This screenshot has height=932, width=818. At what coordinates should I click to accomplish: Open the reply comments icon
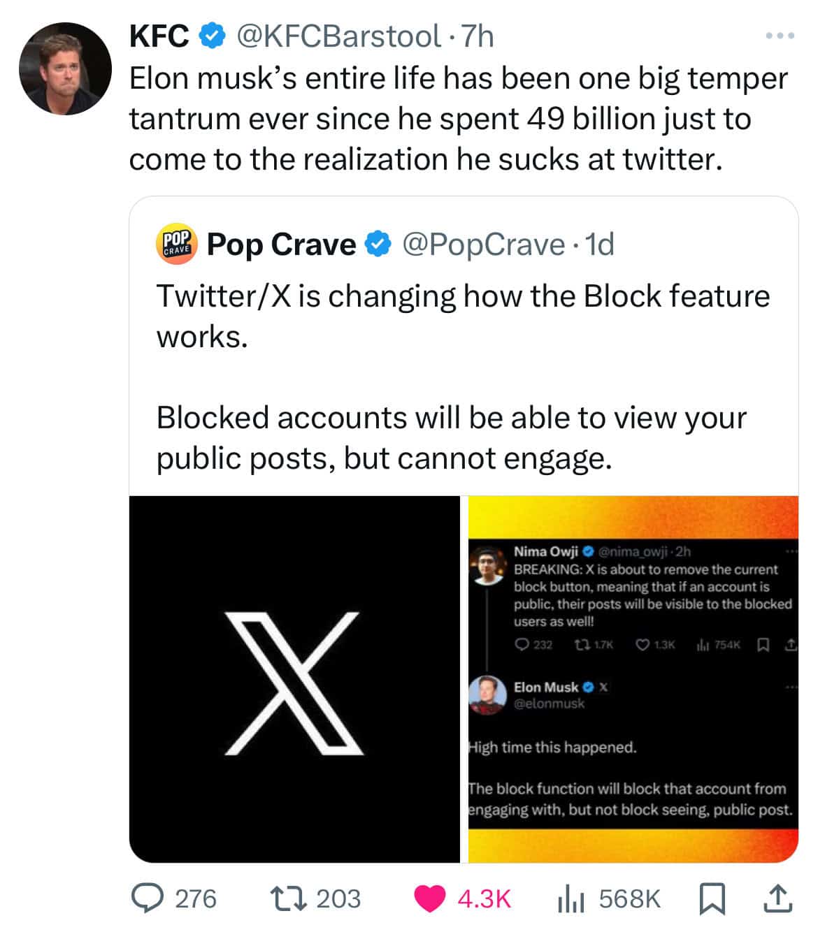(148, 898)
